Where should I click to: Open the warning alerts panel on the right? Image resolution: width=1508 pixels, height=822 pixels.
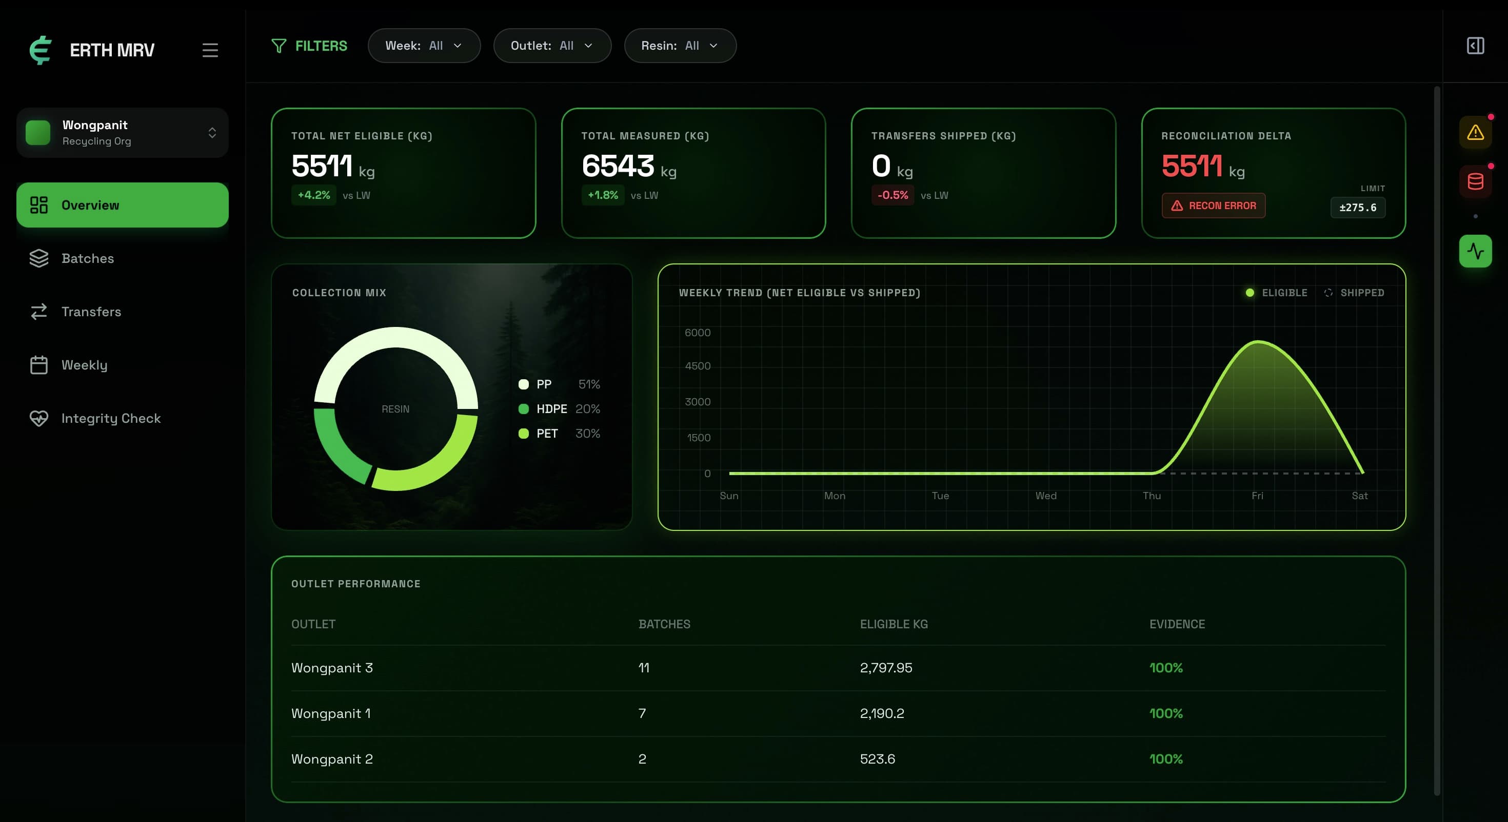[1476, 132]
